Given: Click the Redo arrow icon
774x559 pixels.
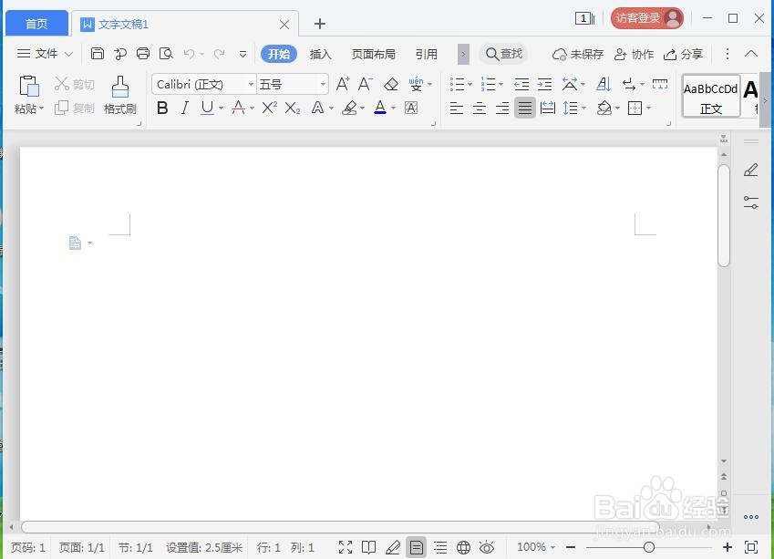Looking at the screenshot, I should [219, 53].
